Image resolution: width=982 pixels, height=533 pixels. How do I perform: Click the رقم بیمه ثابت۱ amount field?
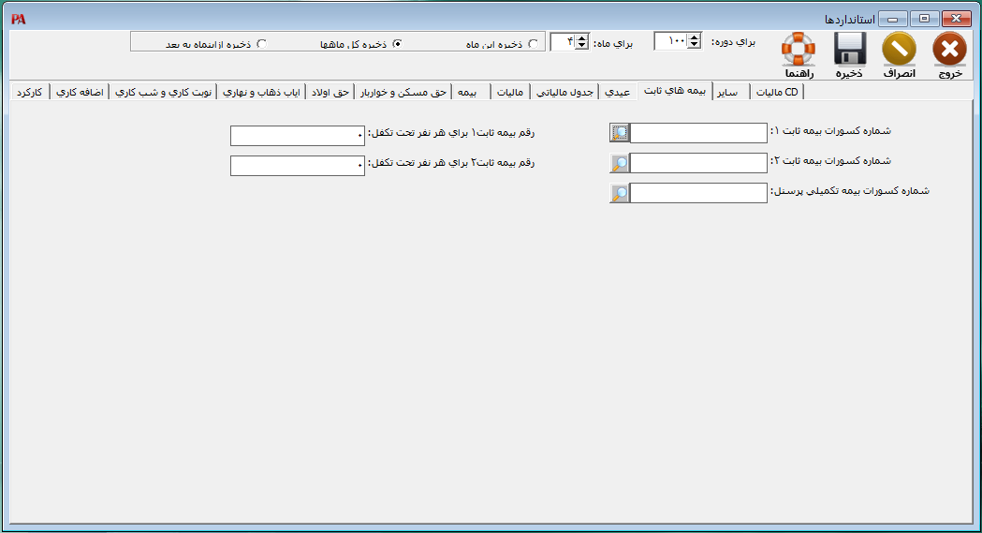pos(297,136)
